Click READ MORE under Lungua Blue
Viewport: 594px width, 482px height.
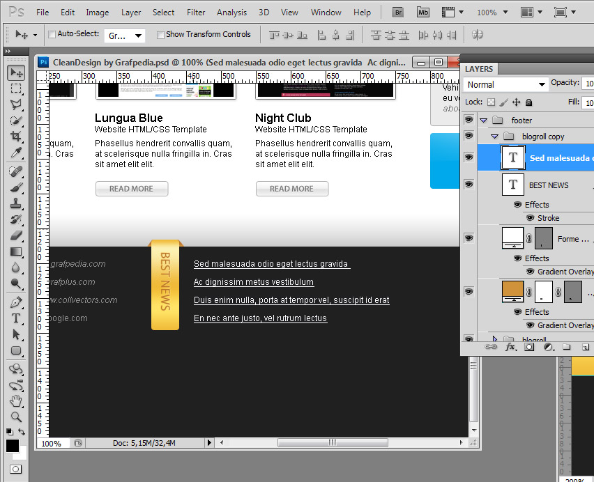coord(132,188)
